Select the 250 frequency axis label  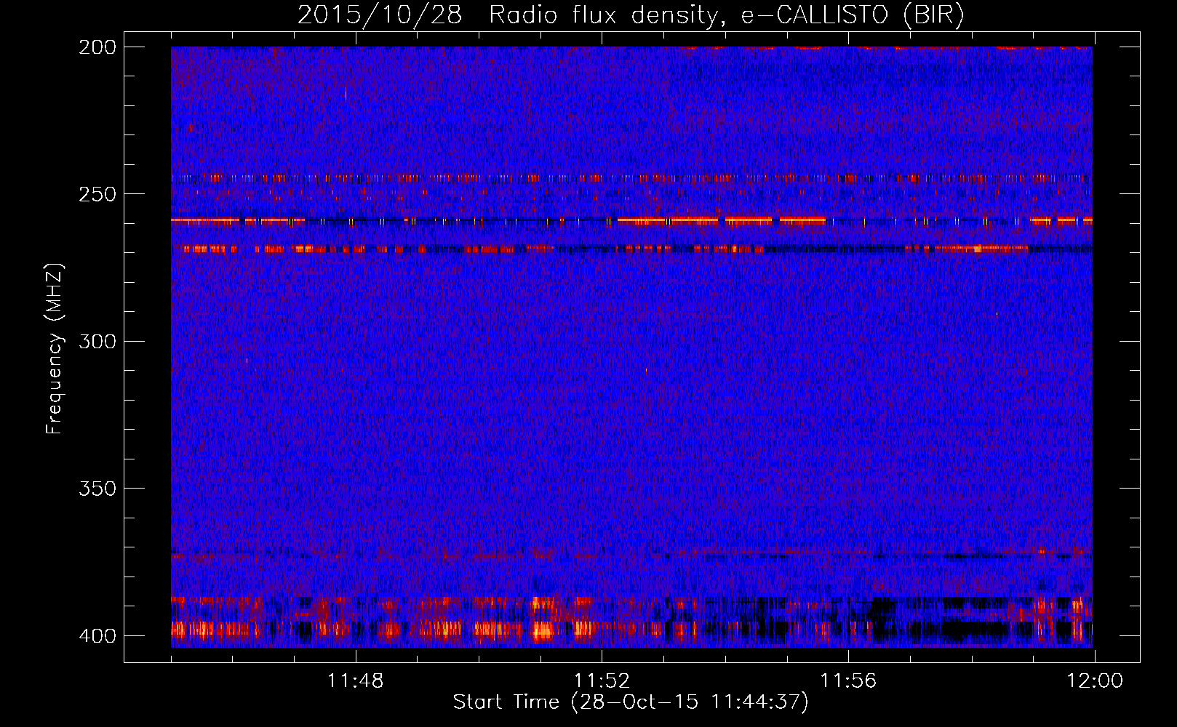coord(97,194)
